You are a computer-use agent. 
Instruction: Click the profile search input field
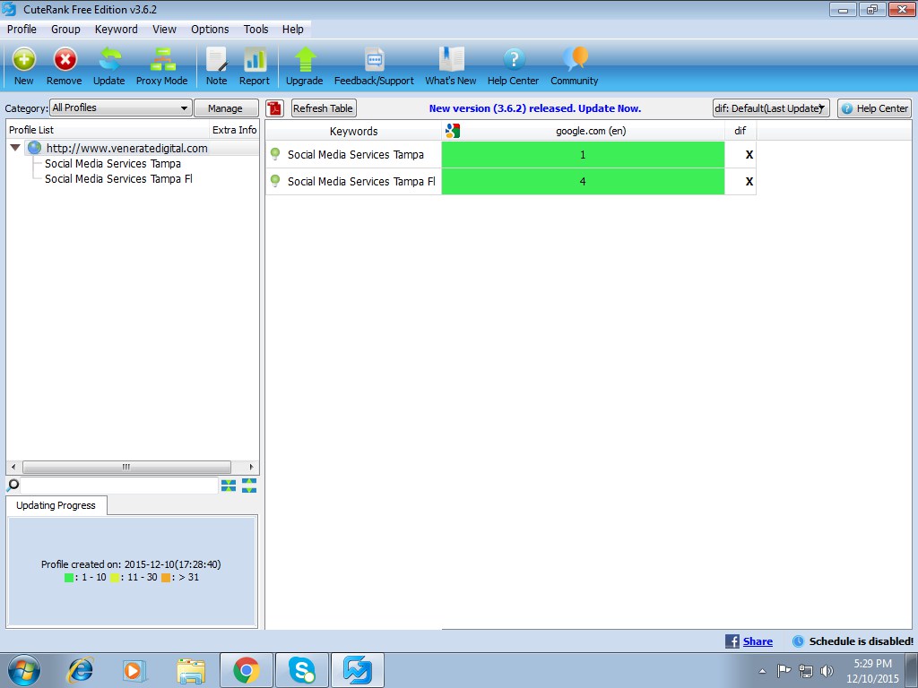point(119,485)
